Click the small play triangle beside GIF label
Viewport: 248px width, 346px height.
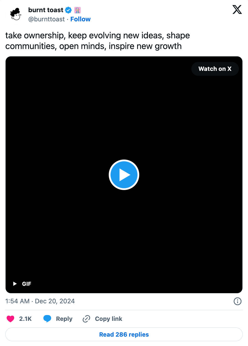[15, 284]
